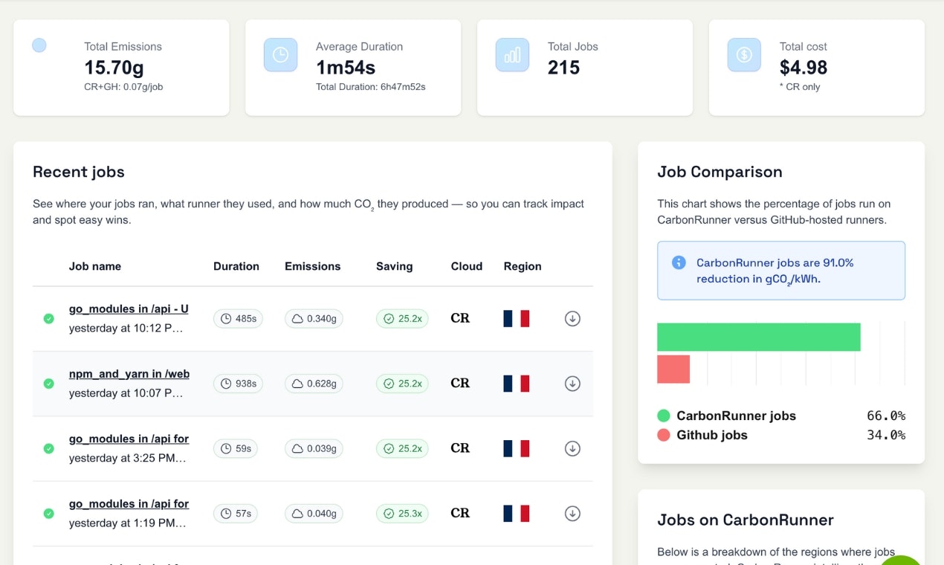Image resolution: width=944 pixels, height=565 pixels.
Task: Click the CR cloud logo in the 57s row
Action: click(460, 513)
